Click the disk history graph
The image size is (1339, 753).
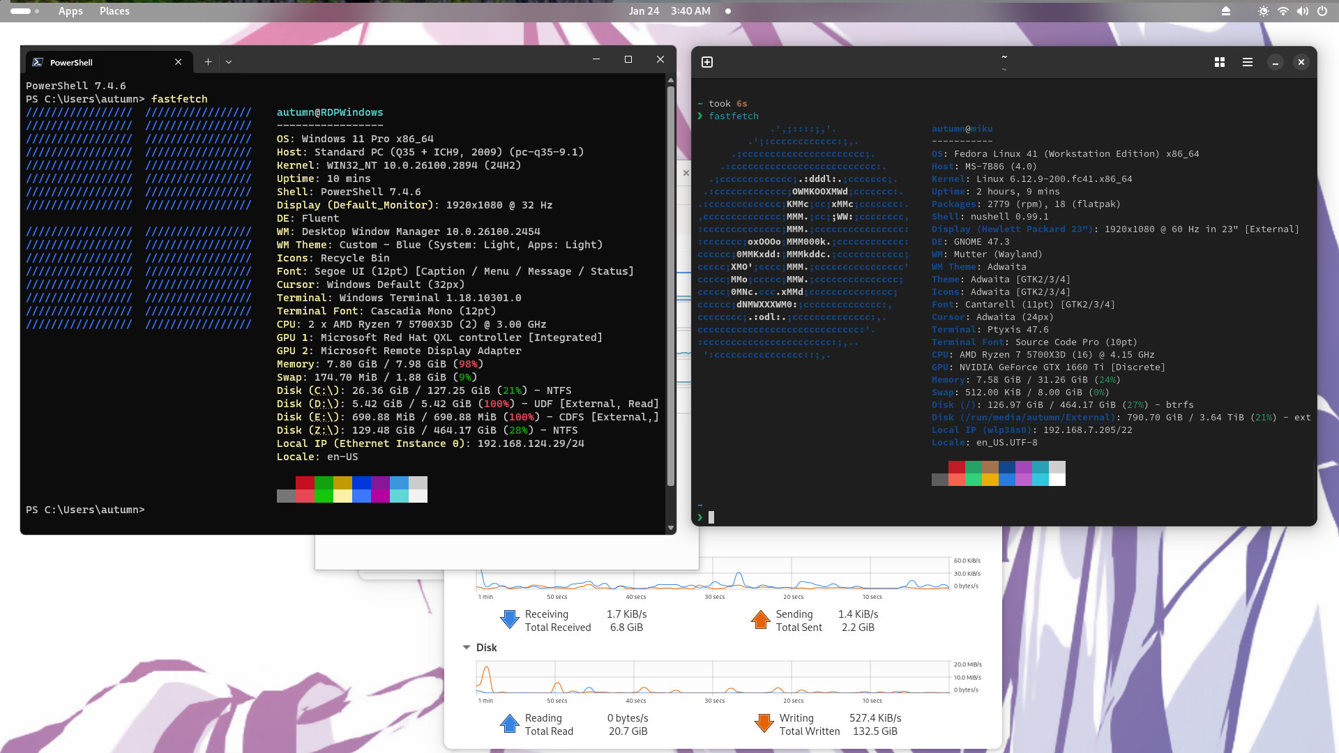(x=713, y=677)
